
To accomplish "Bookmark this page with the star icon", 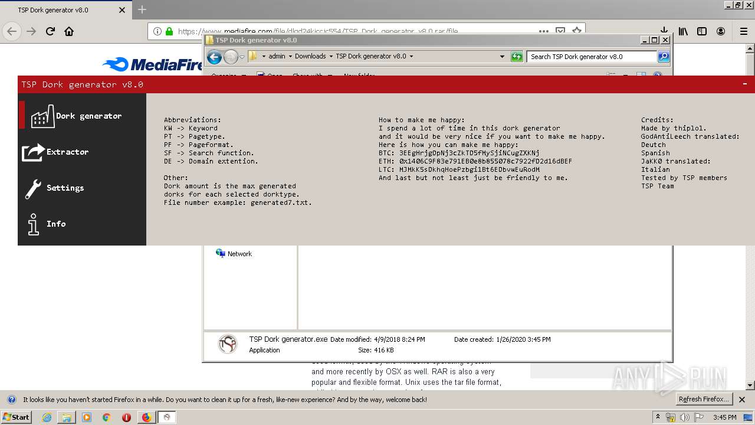I will coord(577,31).
